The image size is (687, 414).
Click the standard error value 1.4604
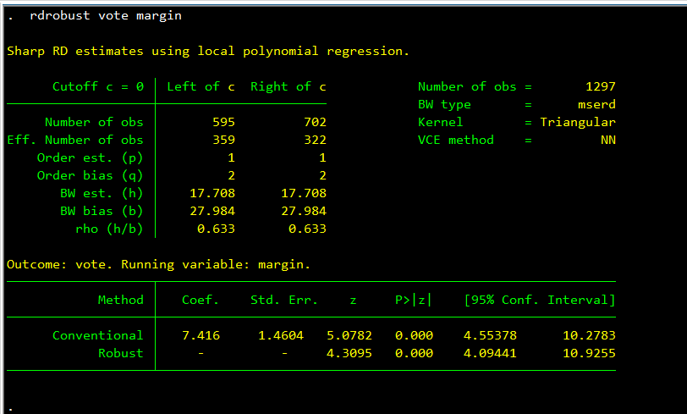(x=280, y=335)
